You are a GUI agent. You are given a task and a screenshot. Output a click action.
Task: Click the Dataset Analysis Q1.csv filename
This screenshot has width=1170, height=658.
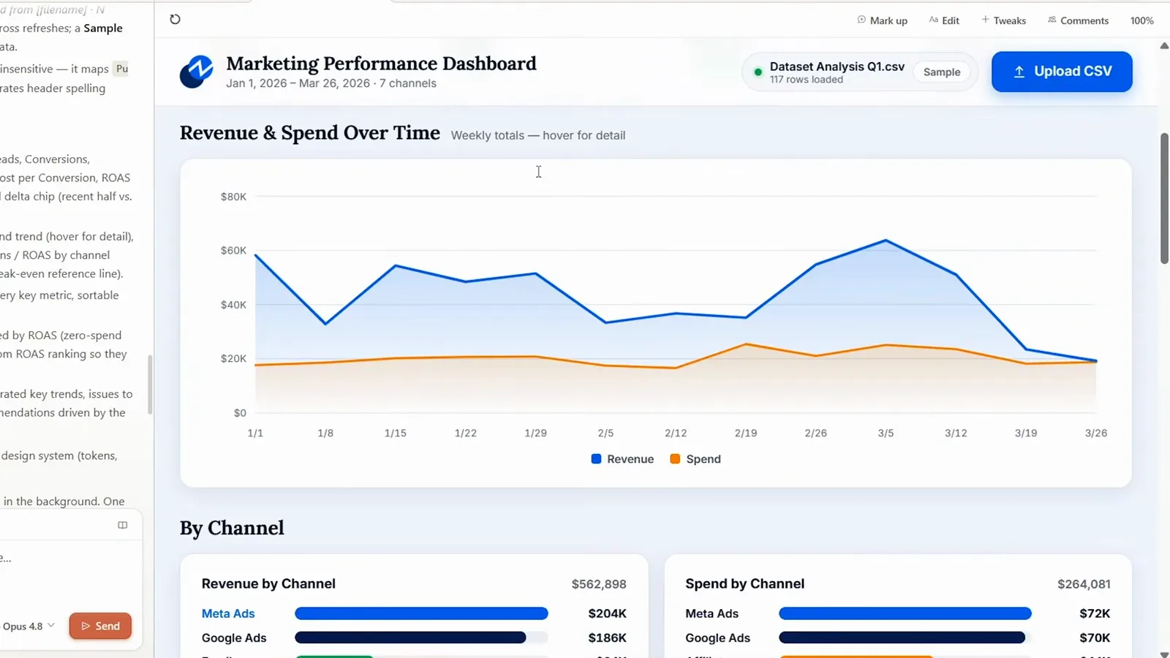pos(837,67)
